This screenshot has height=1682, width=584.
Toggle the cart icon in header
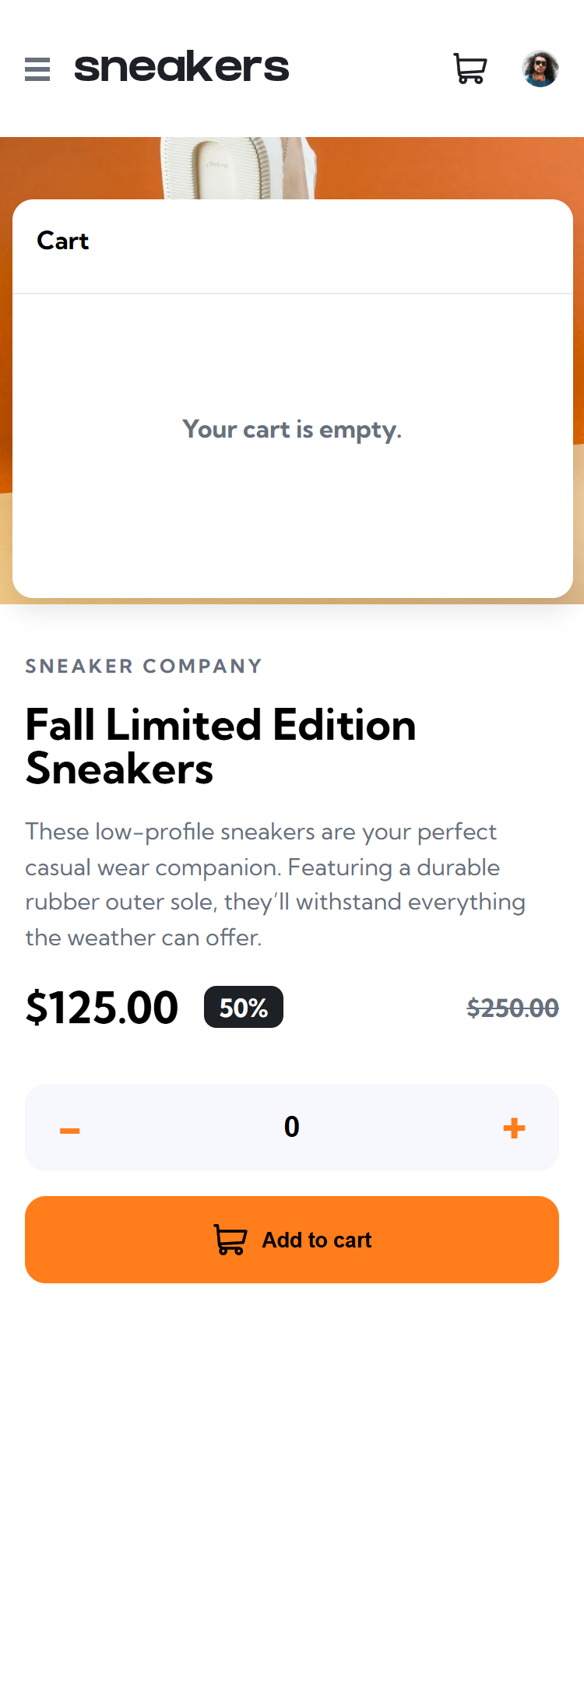pyautogui.click(x=470, y=69)
